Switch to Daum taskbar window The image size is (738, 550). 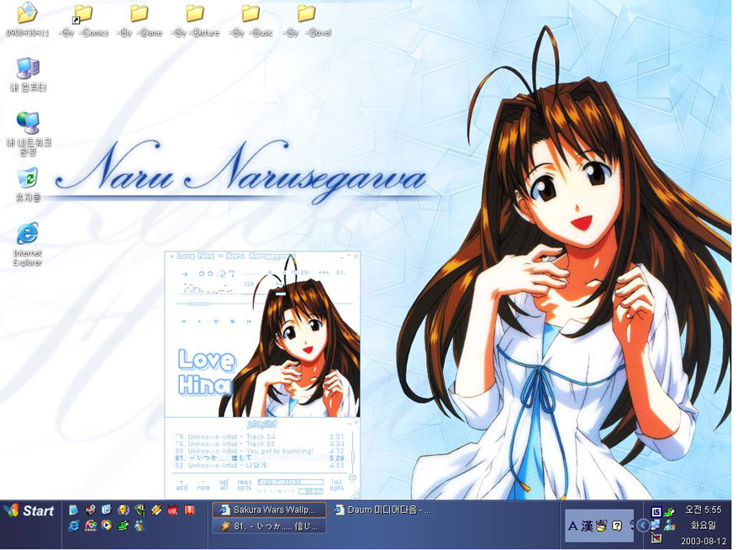pos(382,510)
